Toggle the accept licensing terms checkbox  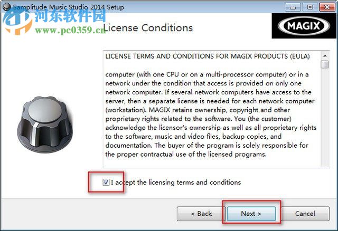point(106,182)
